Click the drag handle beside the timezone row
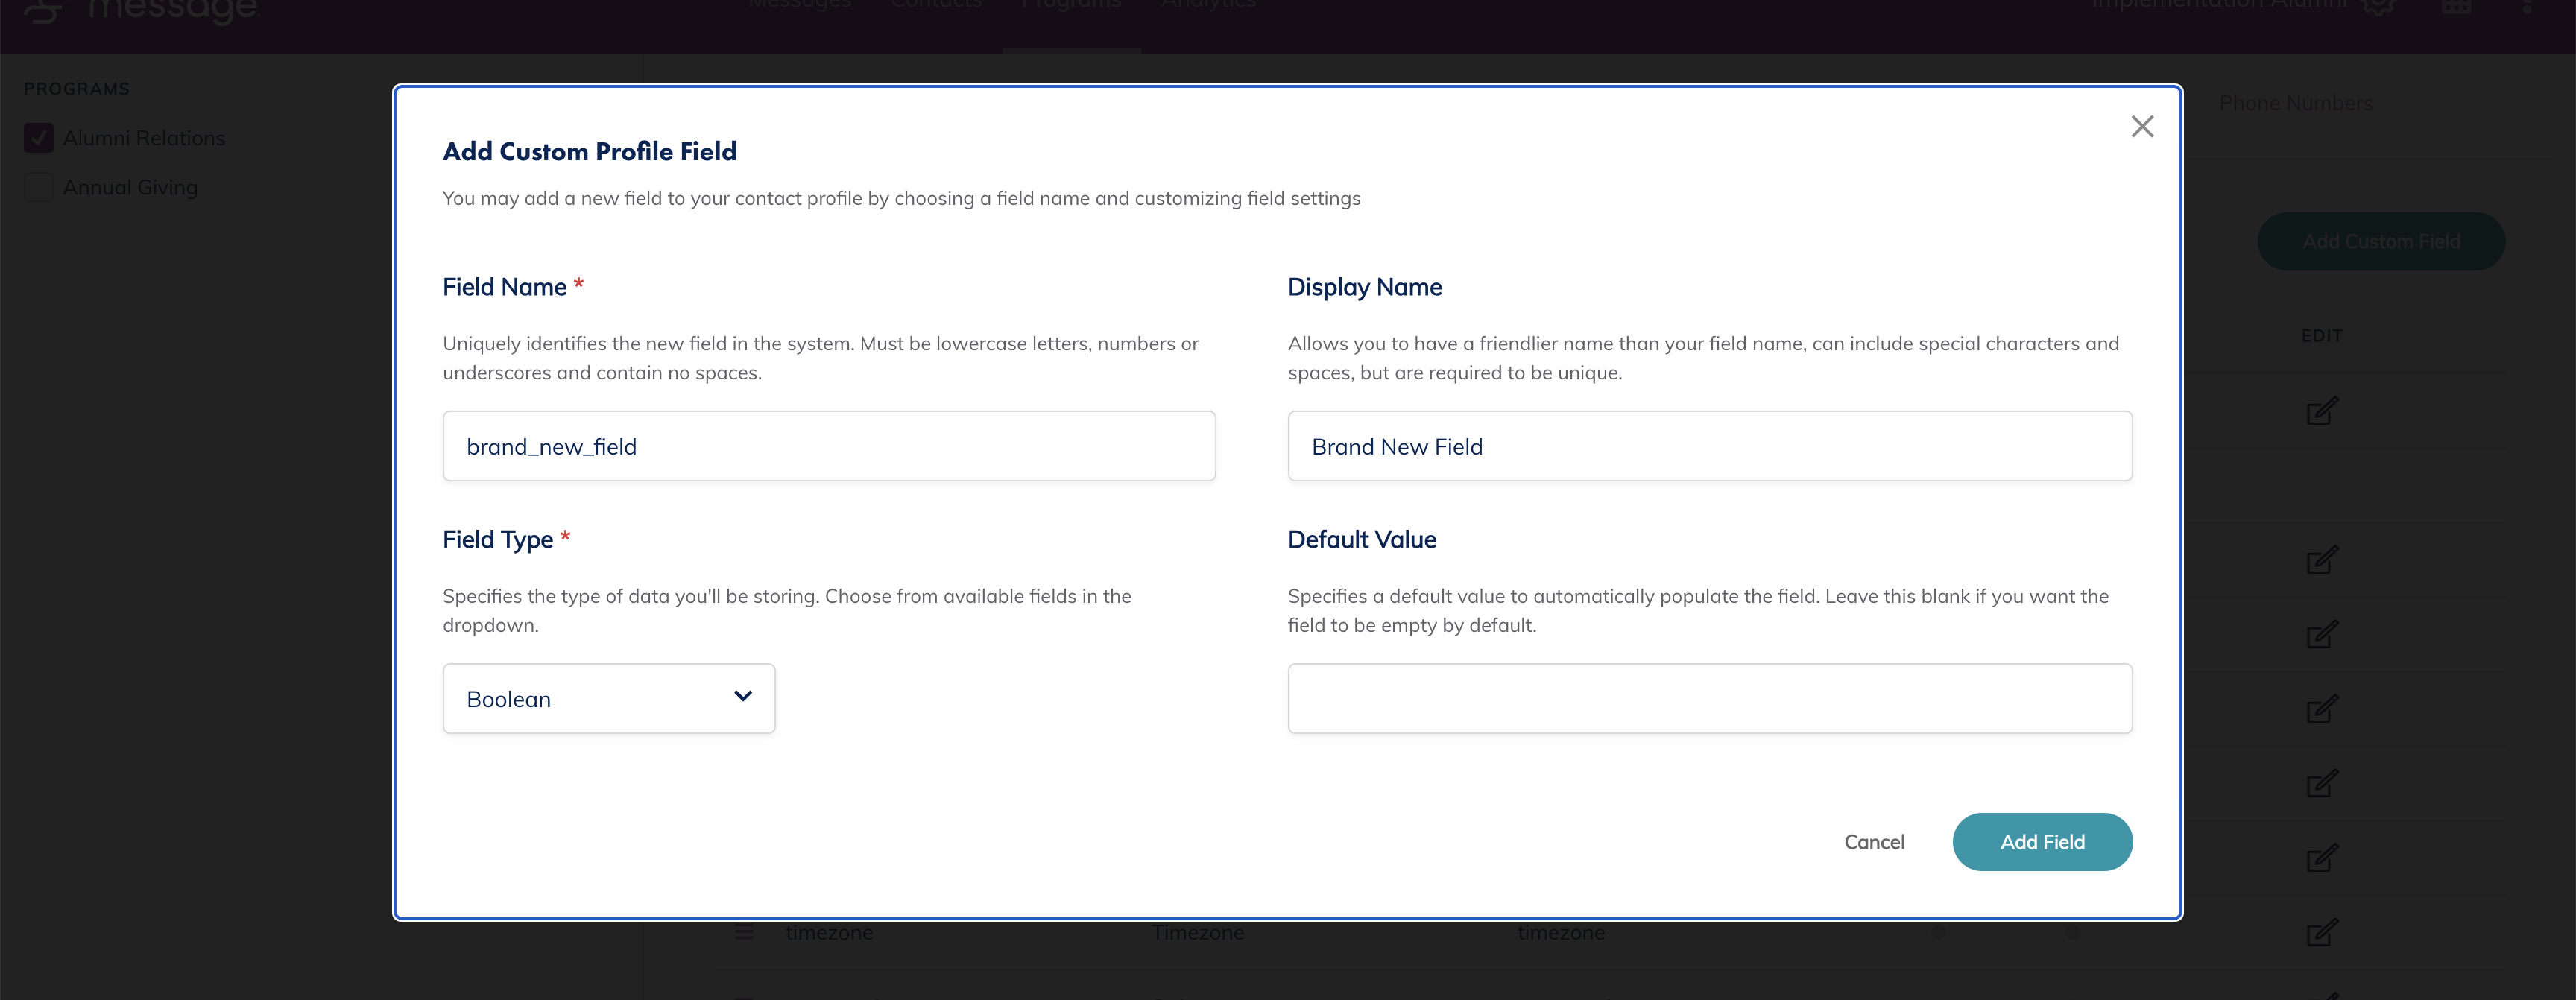 point(743,933)
